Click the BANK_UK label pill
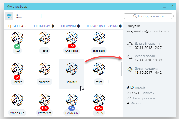This screenshot has width=179, height=119. [x=72, y=113]
